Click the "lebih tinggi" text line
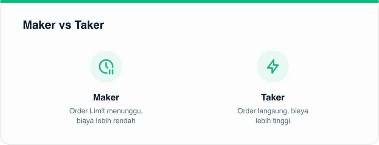 tap(273, 121)
